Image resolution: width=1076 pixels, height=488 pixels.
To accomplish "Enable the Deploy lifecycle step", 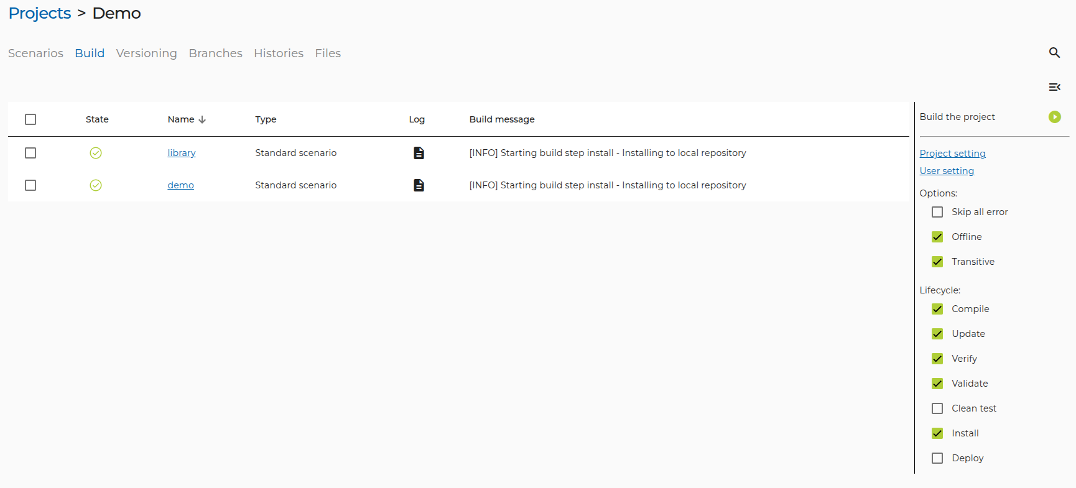I will 937,458.
